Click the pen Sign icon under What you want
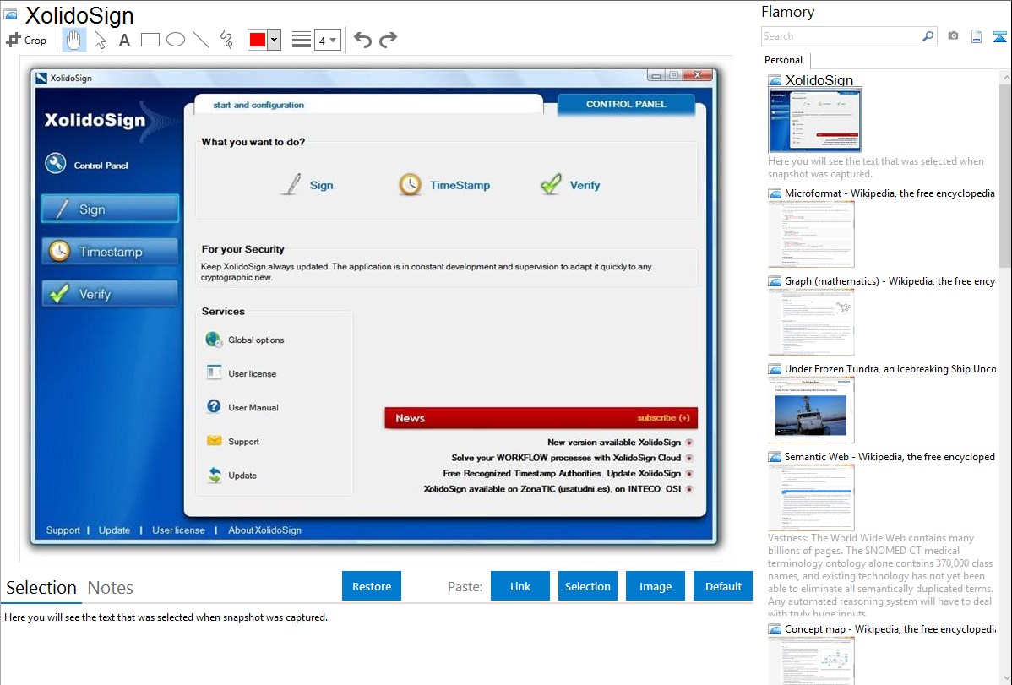Screen dimensions: 1012x685 point(291,185)
